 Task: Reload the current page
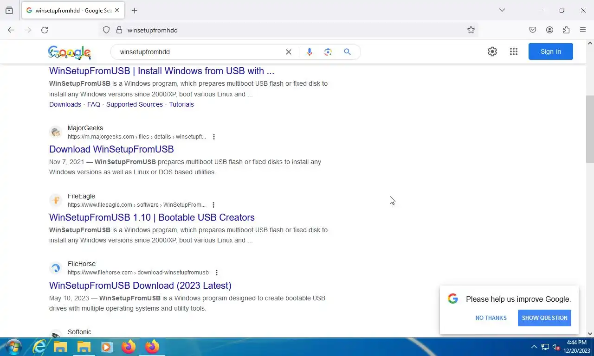tap(45, 30)
